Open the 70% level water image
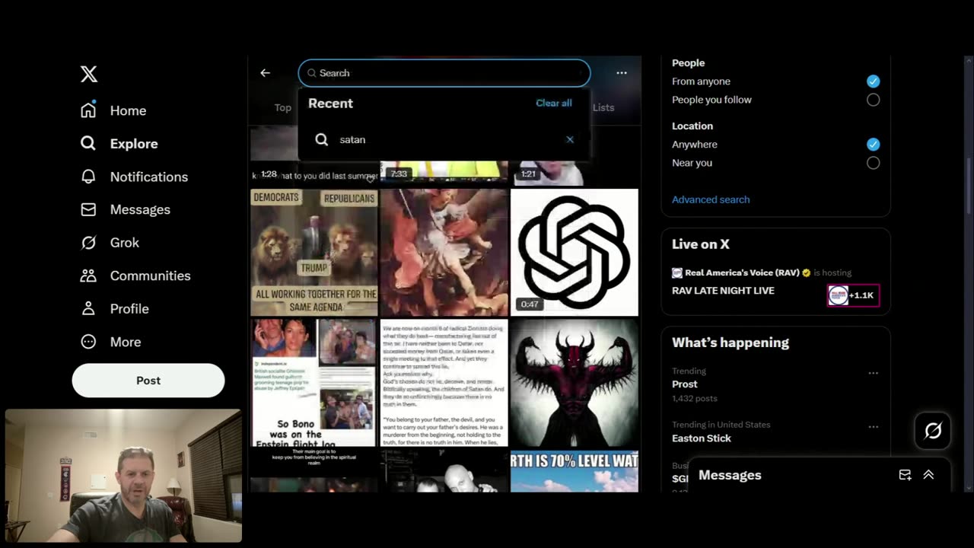The width and height of the screenshot is (974, 548). tap(575, 470)
